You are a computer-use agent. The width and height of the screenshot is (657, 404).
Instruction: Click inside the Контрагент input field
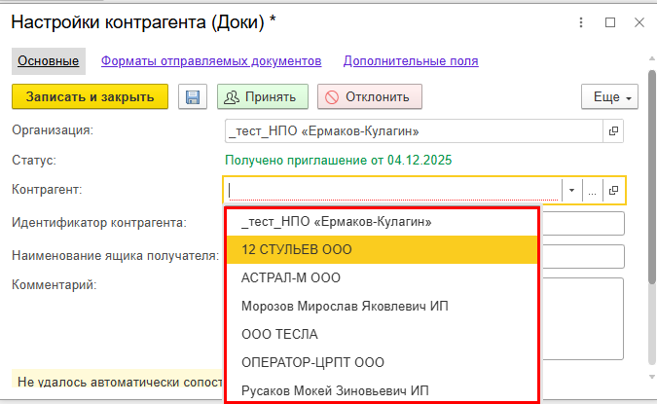tap(392, 191)
